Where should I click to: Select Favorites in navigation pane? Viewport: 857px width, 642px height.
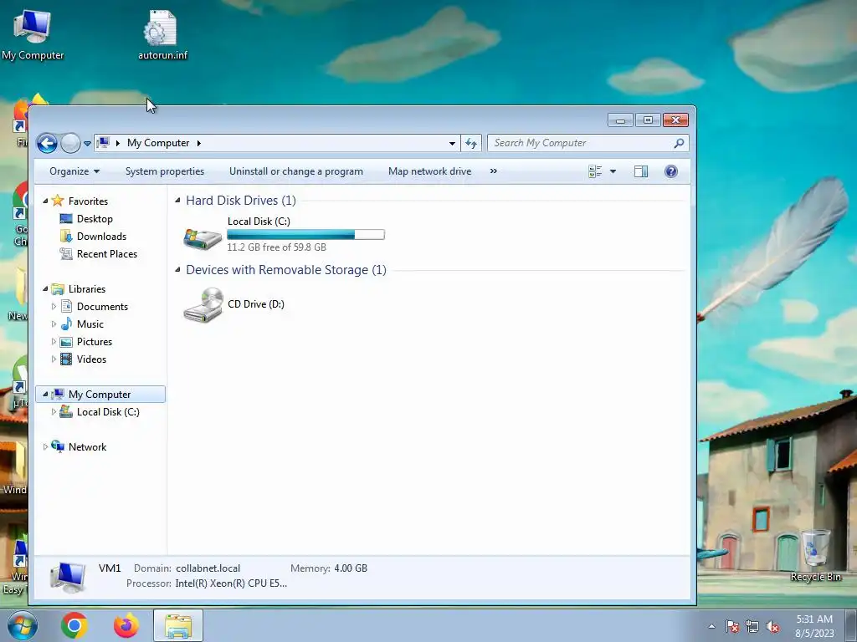pos(88,201)
